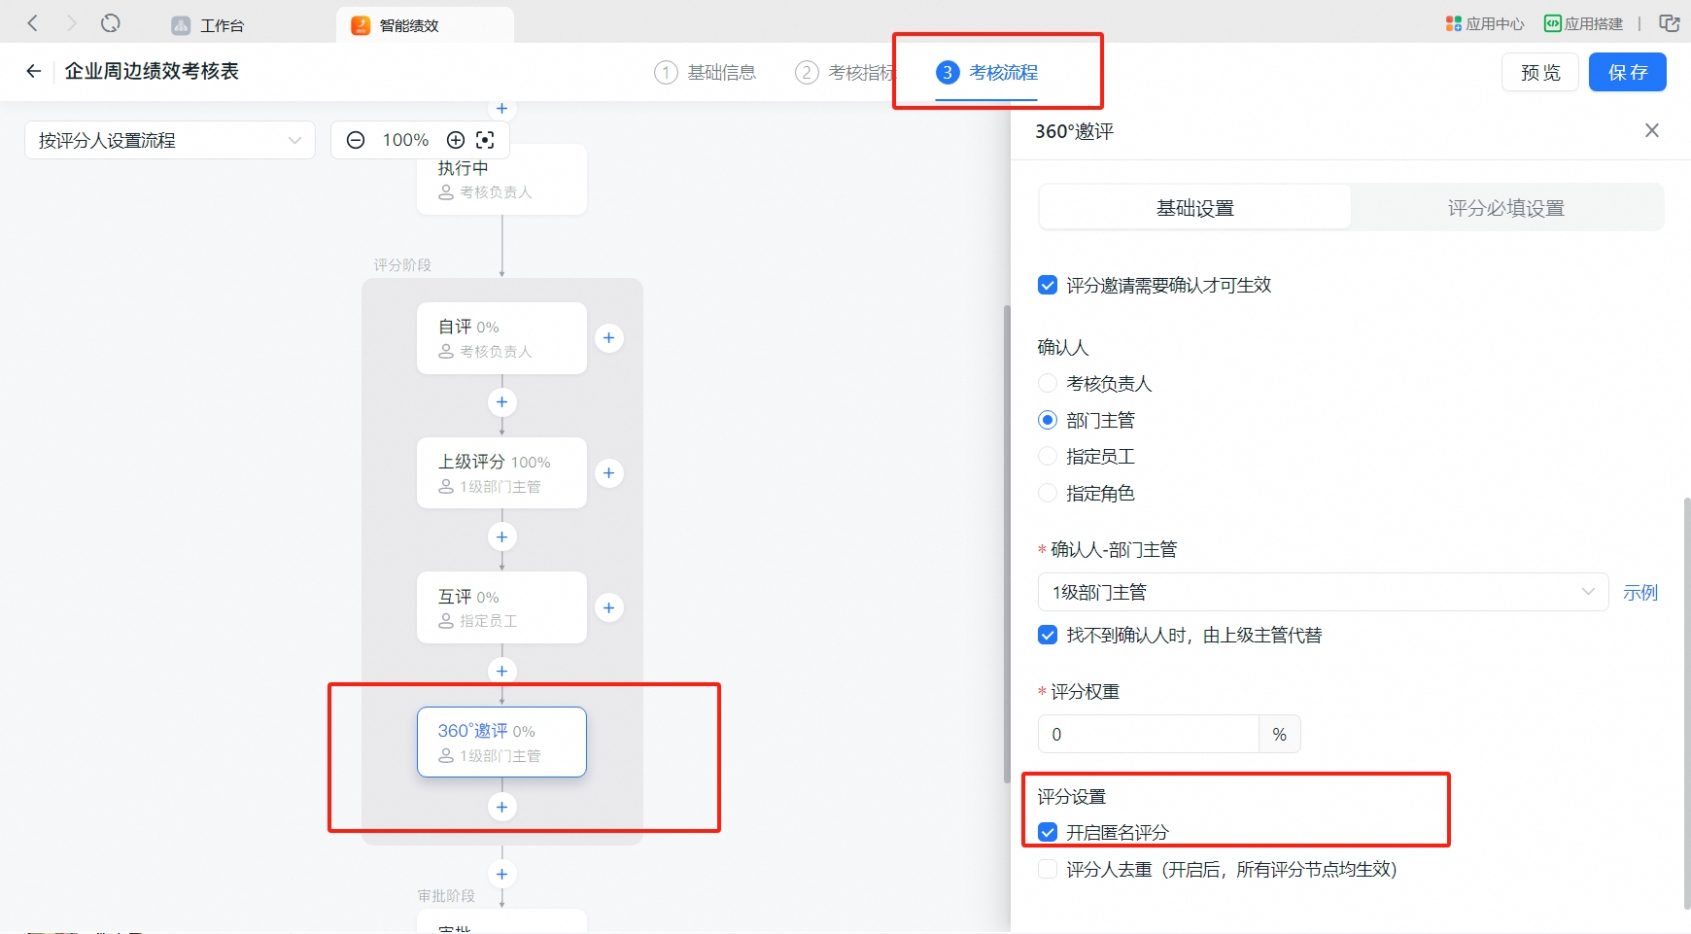Open the 1级部门主管 dropdown
This screenshot has width=1691, height=934.
[1324, 592]
